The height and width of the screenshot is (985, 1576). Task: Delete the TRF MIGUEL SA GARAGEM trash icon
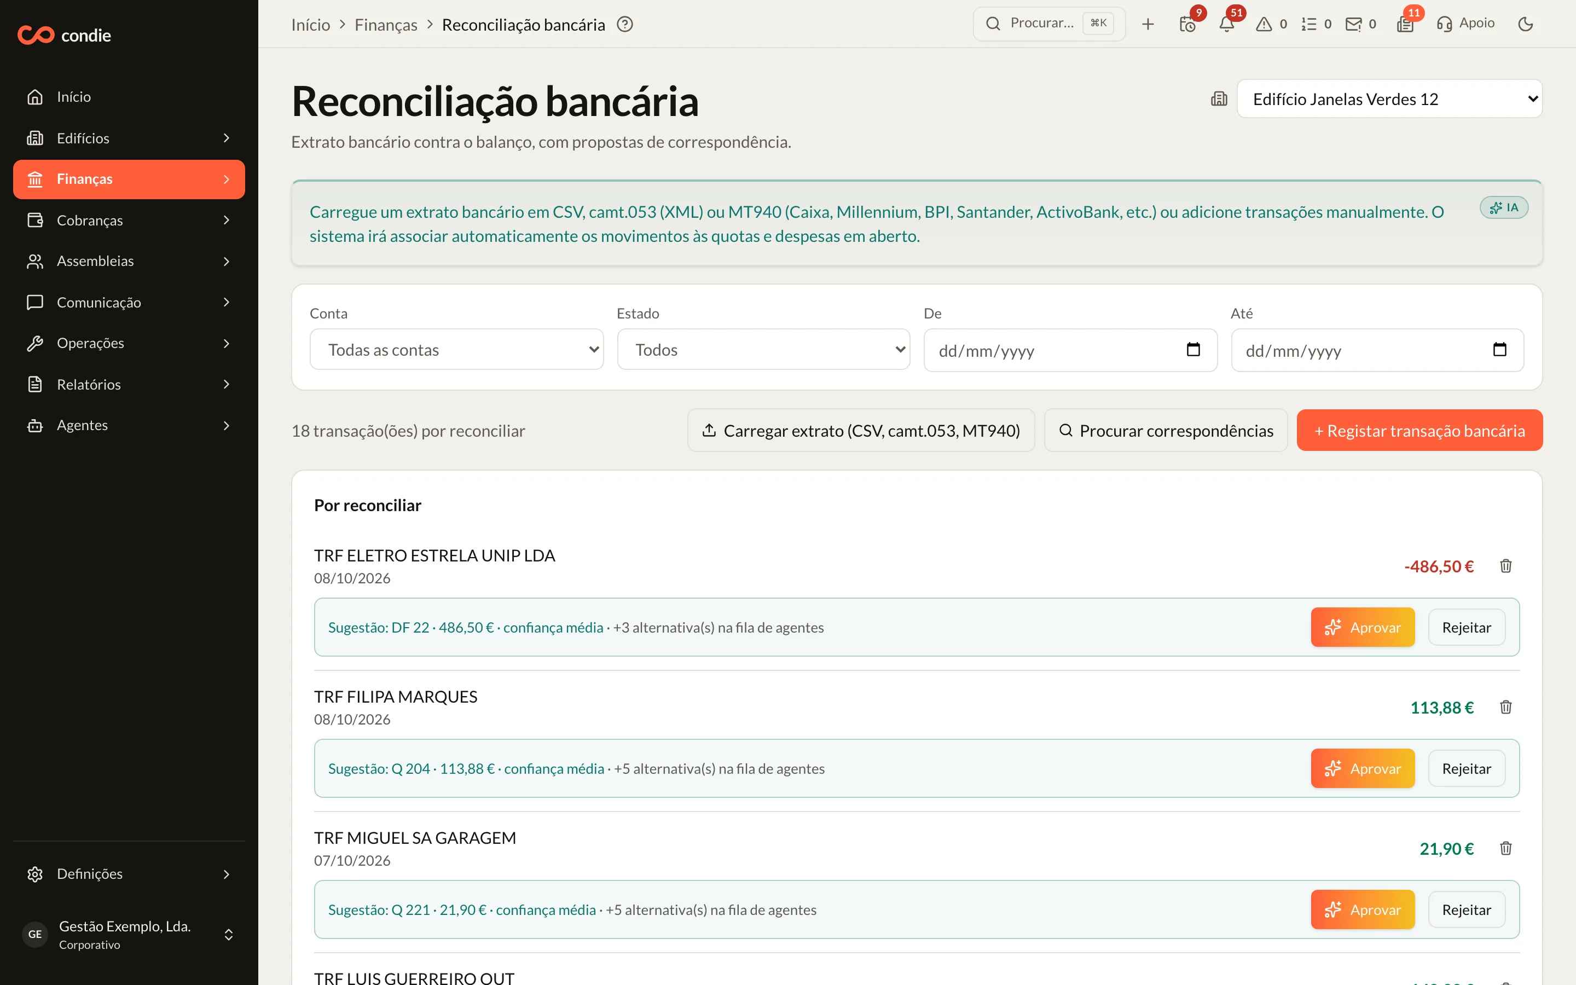[x=1505, y=848]
